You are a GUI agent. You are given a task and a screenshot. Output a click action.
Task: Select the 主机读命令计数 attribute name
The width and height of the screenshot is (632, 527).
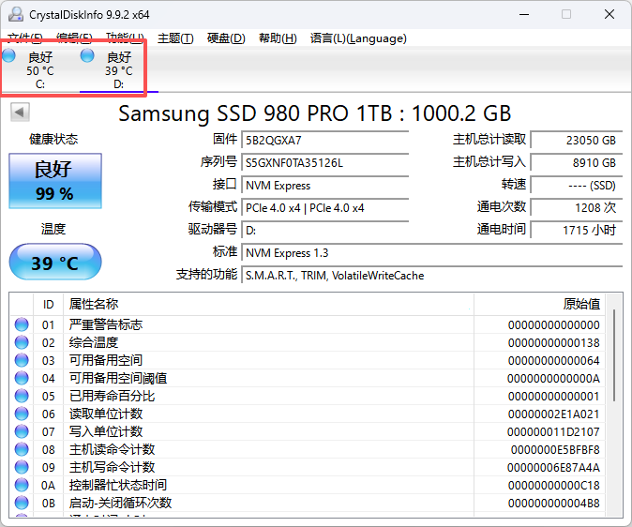coord(112,449)
